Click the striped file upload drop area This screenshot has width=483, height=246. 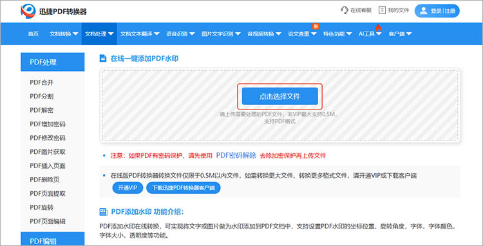279,106
